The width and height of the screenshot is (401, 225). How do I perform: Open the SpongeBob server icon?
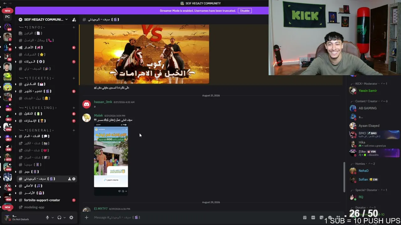point(8,87)
